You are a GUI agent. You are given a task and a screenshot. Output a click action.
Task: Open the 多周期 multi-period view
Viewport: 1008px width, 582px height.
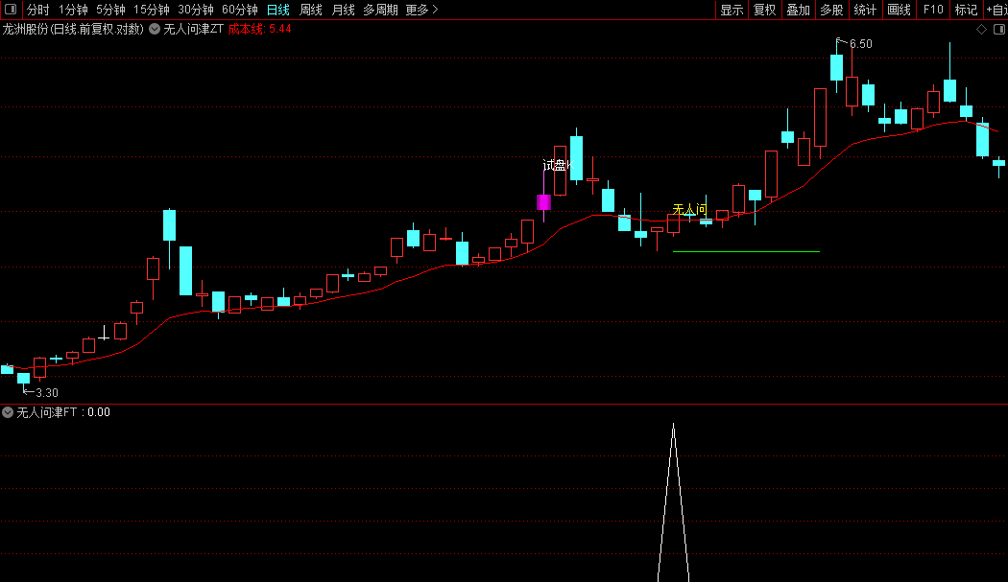coord(380,10)
